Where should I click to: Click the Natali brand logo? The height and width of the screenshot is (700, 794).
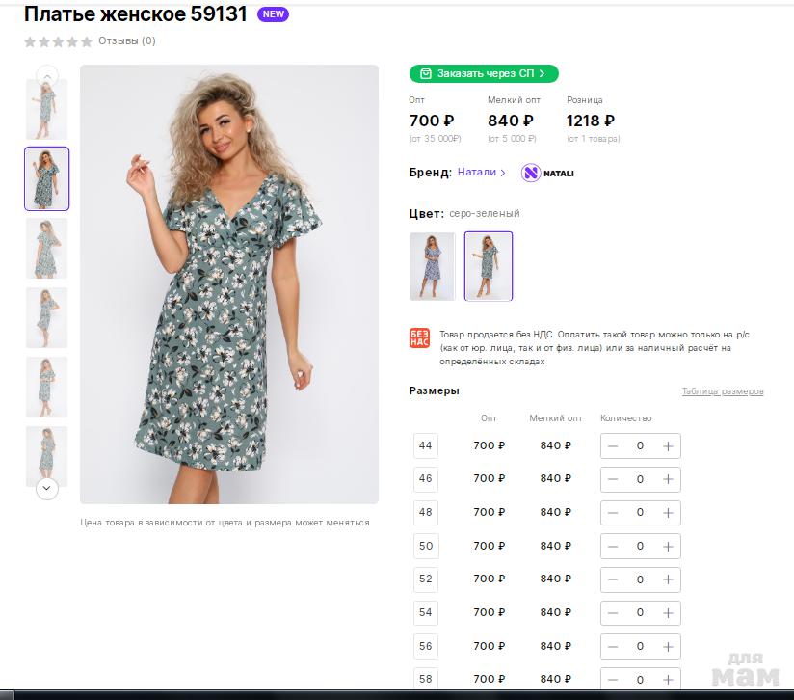[547, 173]
